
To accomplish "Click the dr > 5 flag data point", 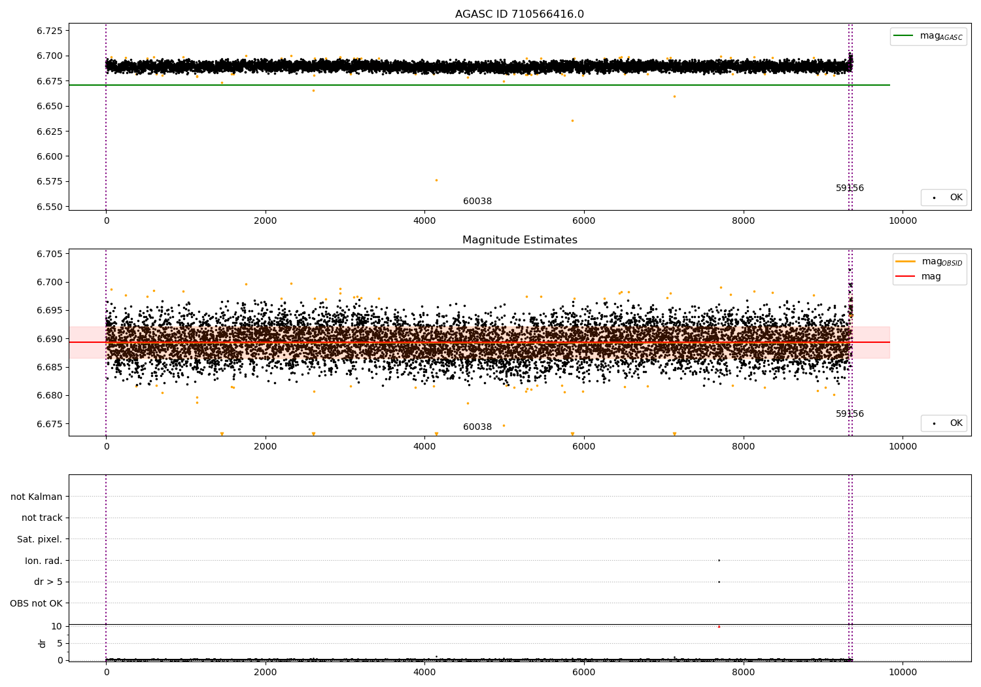I will click(719, 582).
